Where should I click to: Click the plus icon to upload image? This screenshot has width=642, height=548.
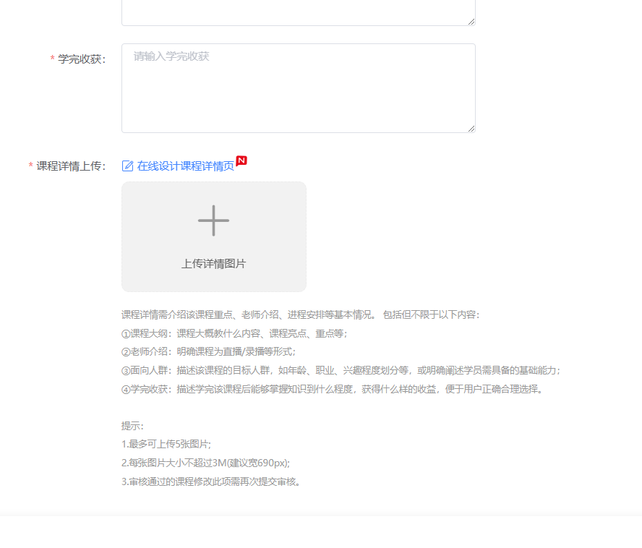click(x=213, y=221)
